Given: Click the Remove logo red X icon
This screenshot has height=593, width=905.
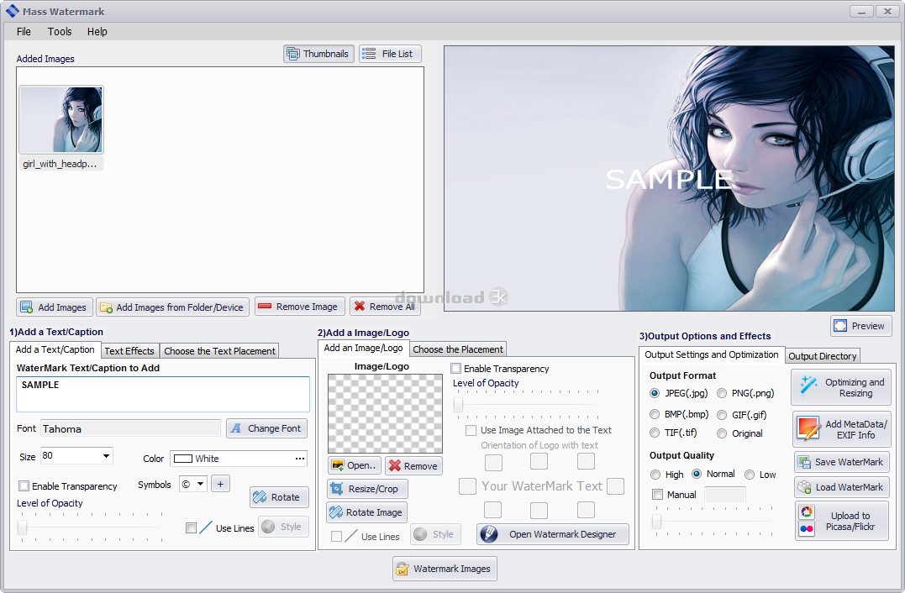Looking at the screenshot, I should [395, 465].
